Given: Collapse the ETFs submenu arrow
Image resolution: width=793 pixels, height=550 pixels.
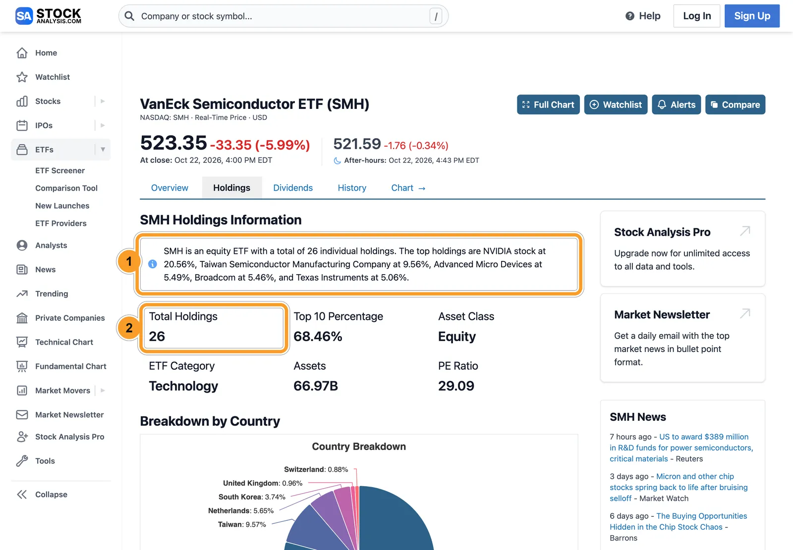Looking at the screenshot, I should [x=103, y=150].
